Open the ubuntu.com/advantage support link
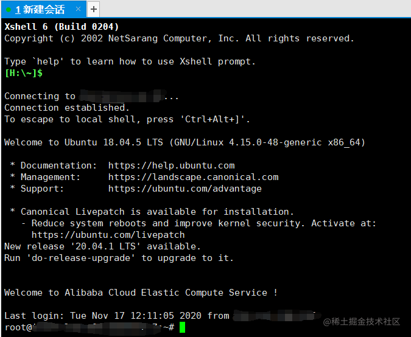 click(184, 189)
